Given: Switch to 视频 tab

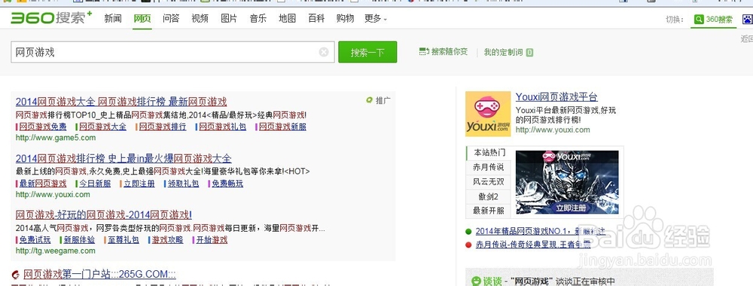Looking at the screenshot, I should (x=200, y=19).
